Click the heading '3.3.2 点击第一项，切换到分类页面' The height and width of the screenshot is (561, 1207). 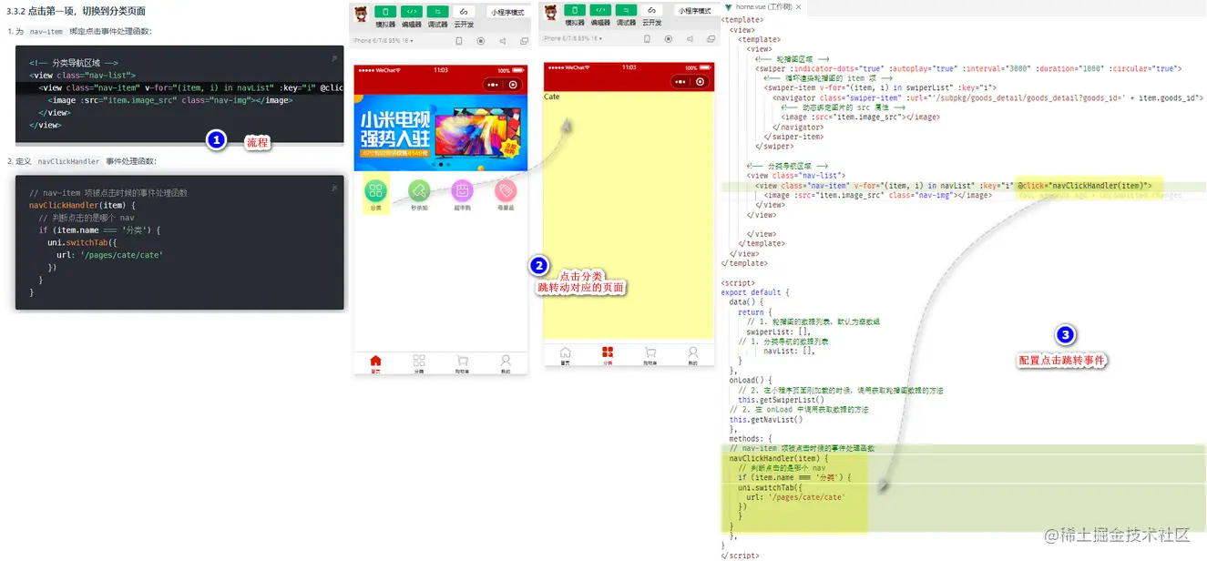[76, 11]
